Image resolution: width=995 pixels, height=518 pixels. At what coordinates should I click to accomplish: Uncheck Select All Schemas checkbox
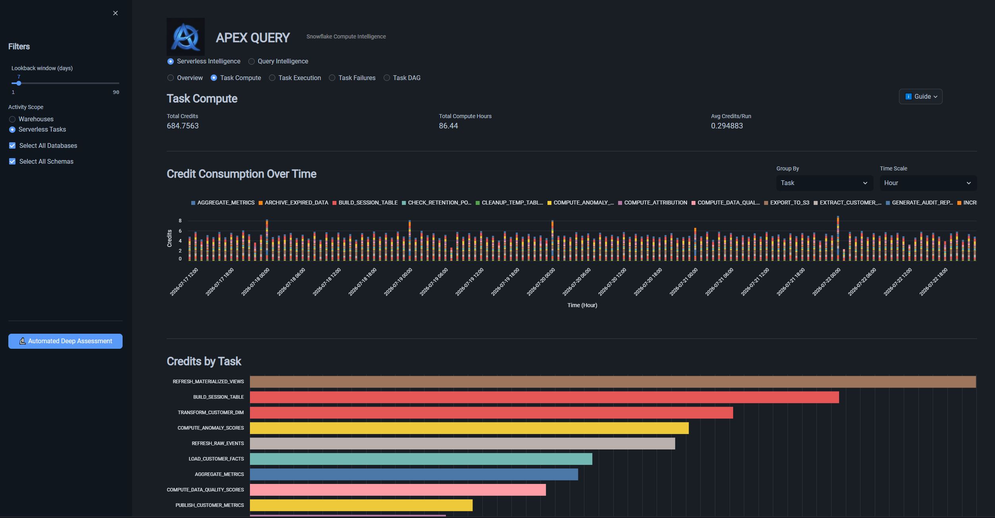[12, 161]
